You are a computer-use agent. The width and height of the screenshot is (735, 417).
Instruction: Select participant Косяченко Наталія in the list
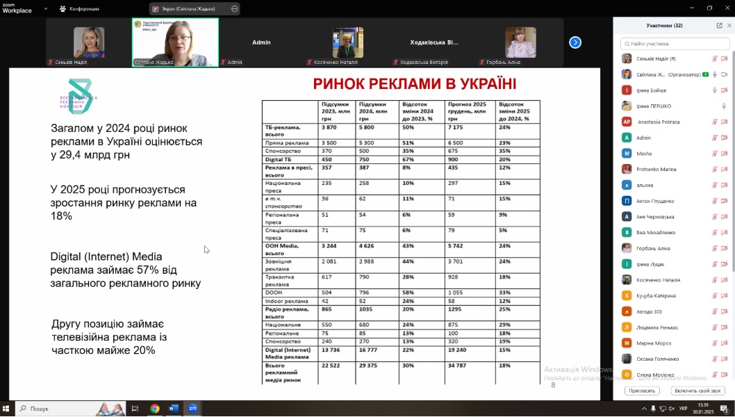(674, 280)
